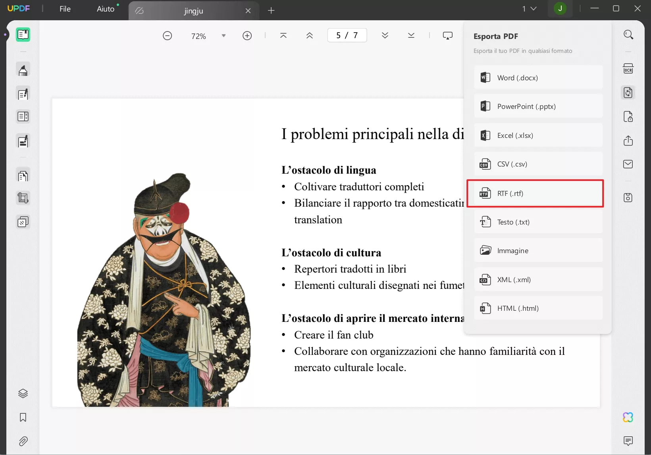Click the Save as other icon

point(628,197)
